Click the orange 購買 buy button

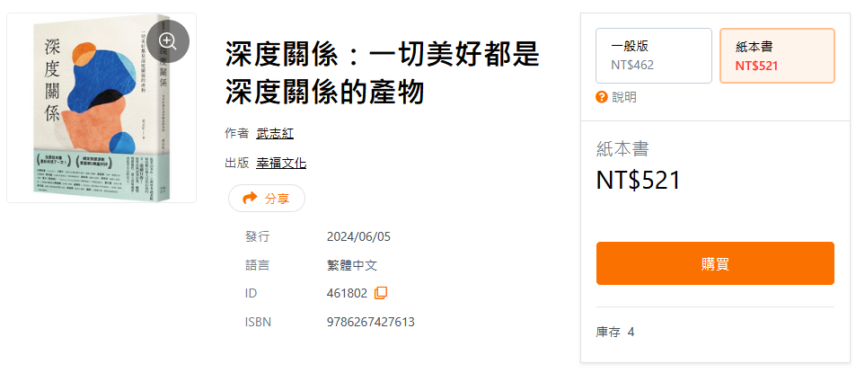pos(715,263)
